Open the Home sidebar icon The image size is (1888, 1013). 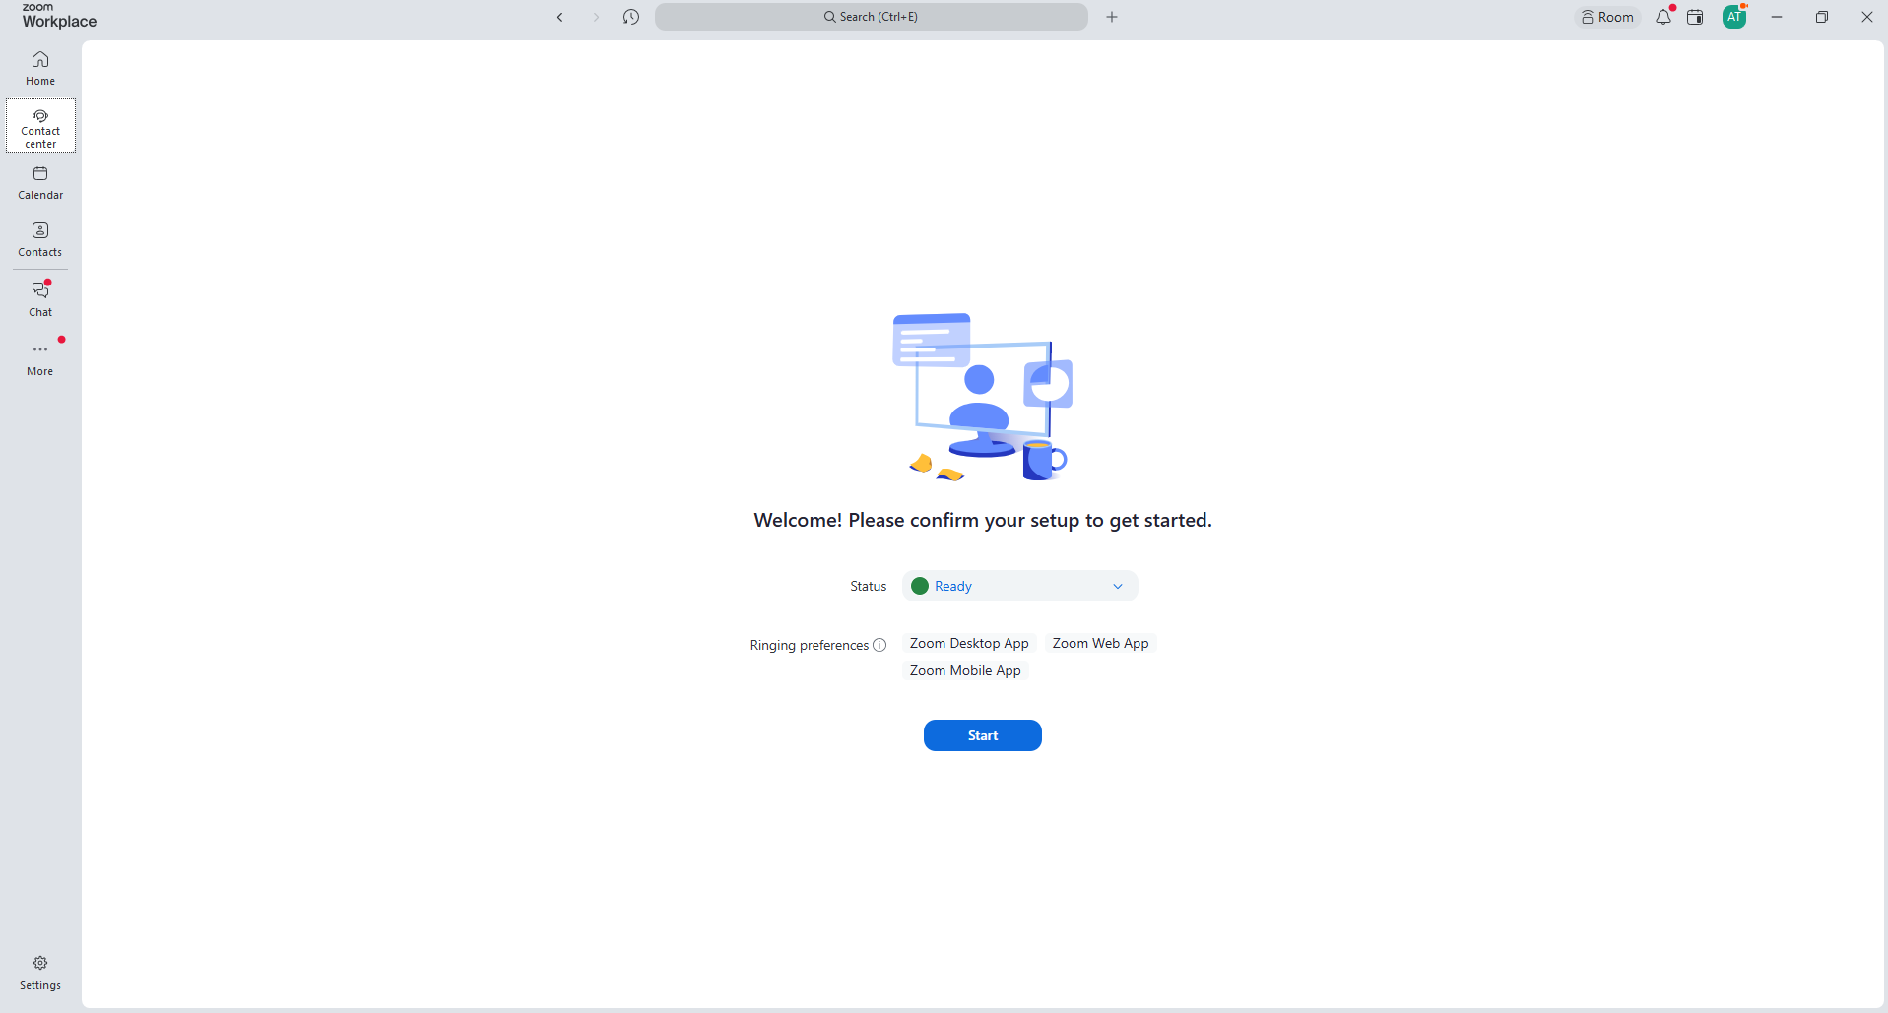[40, 69]
